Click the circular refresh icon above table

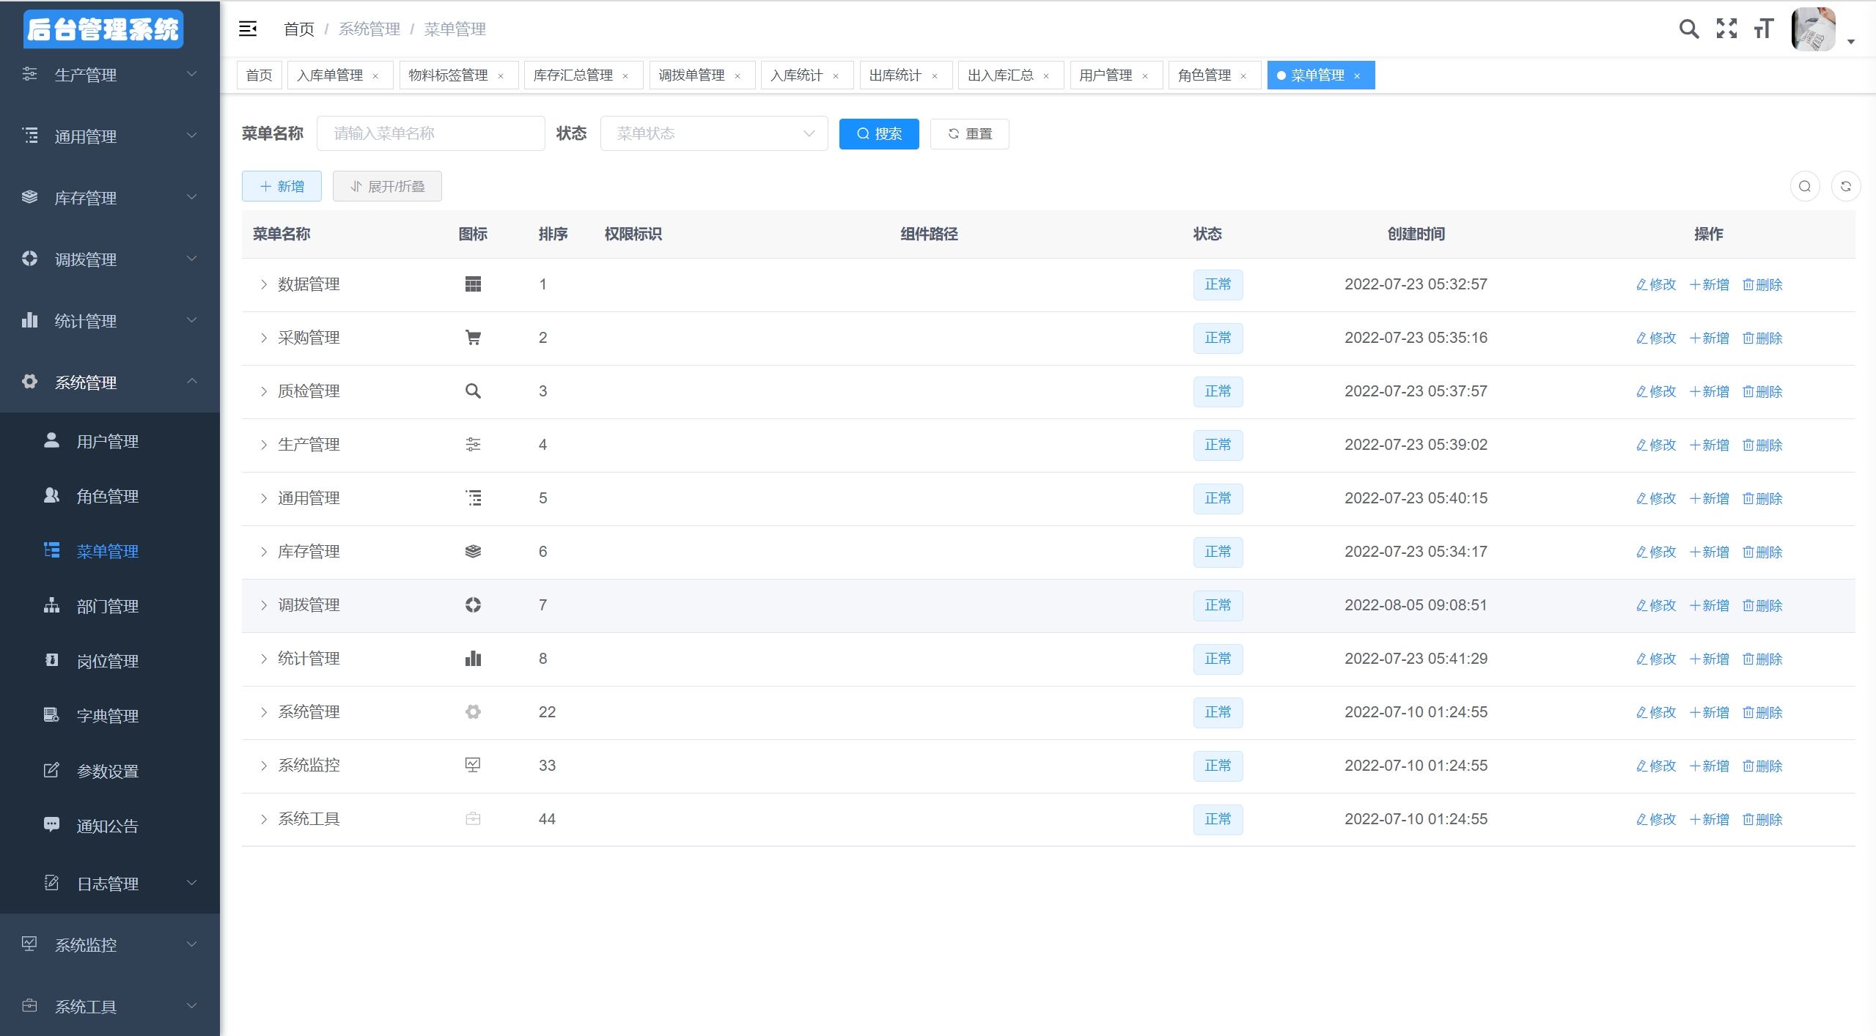(x=1846, y=187)
